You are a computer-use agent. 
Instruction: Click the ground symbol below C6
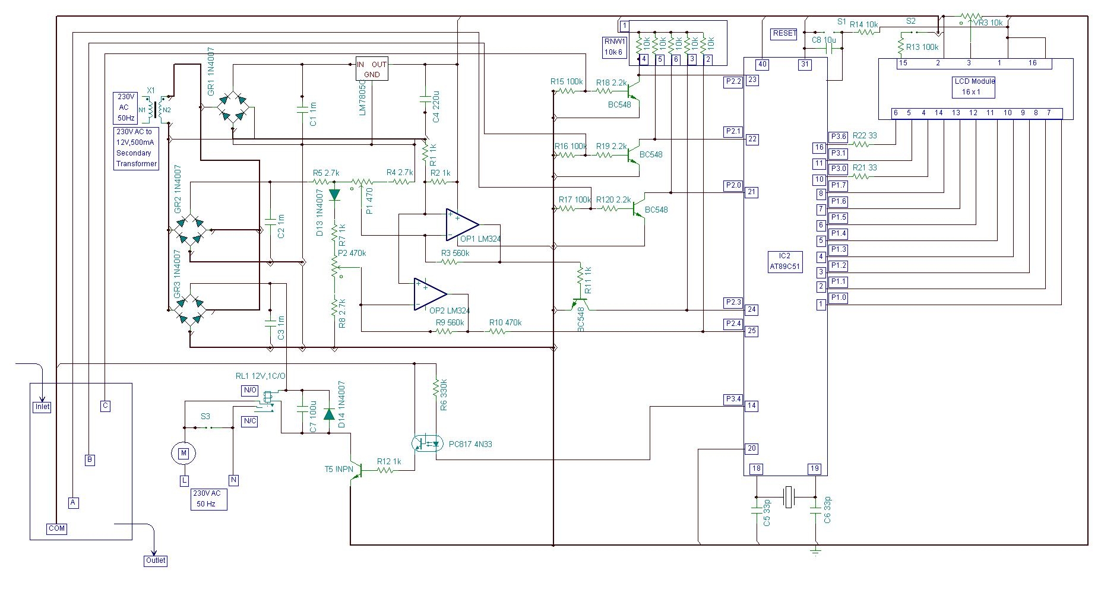pyautogui.click(x=815, y=550)
